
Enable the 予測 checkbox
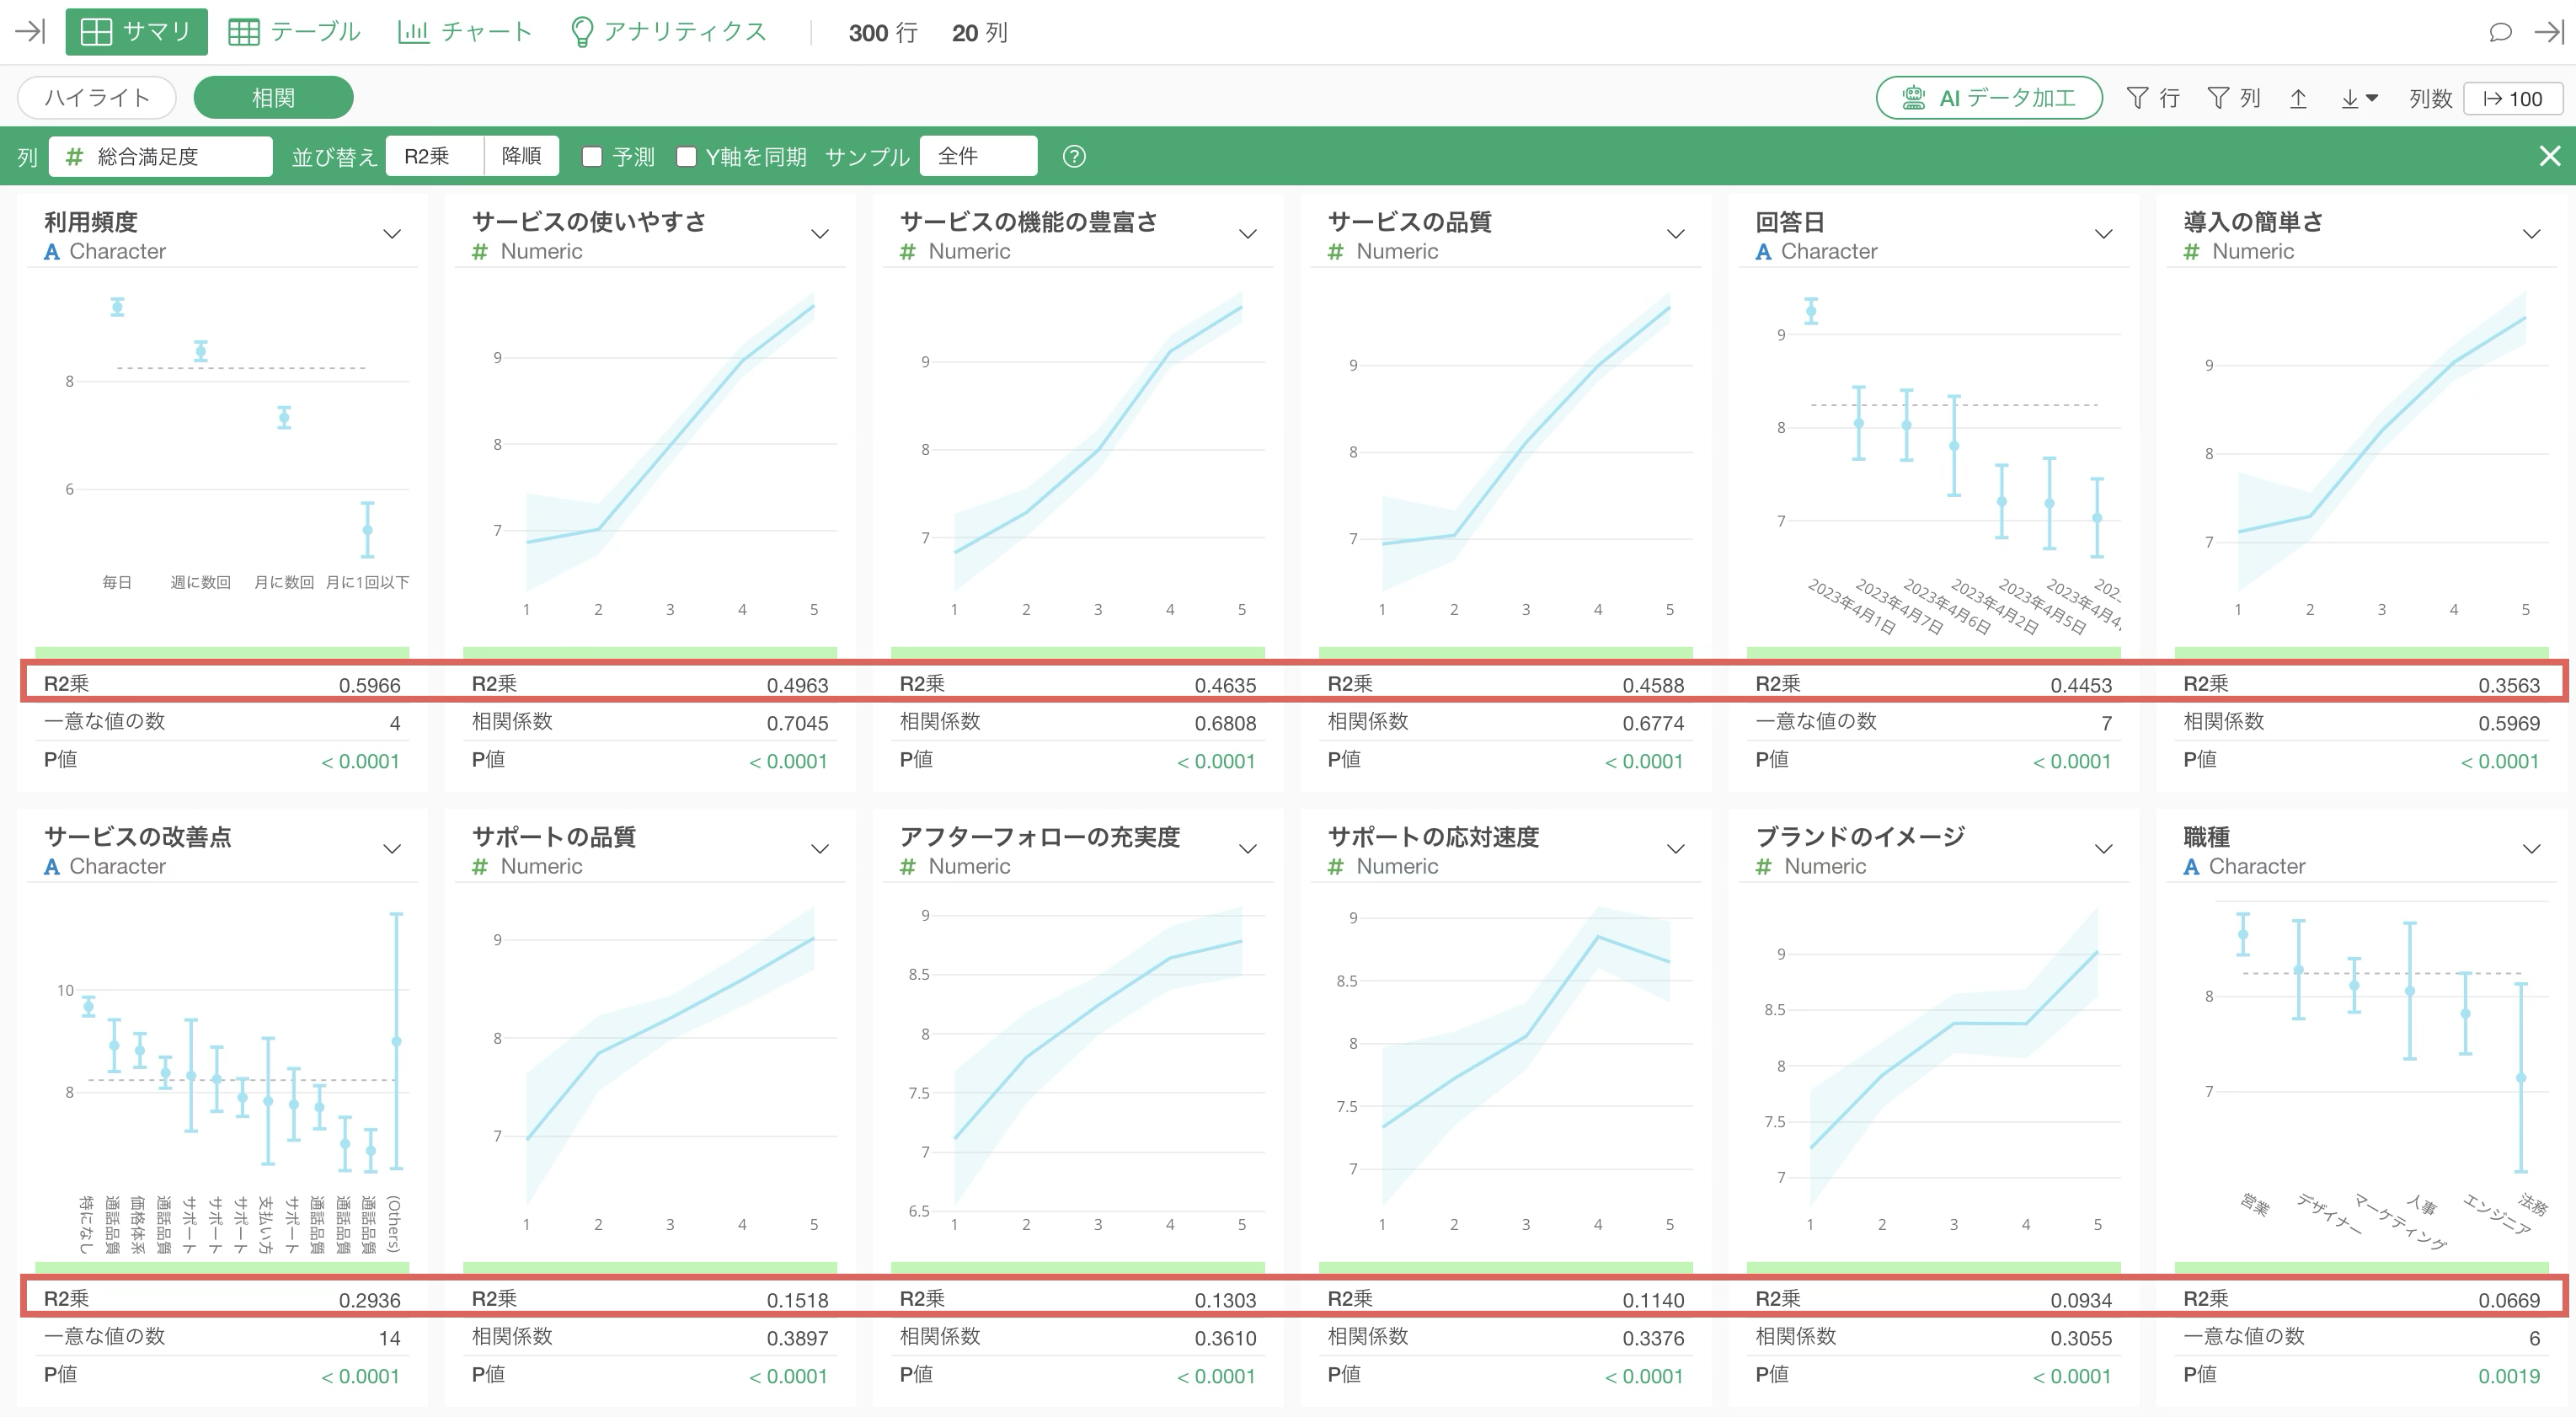pos(592,156)
